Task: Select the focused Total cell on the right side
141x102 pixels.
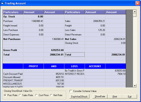Action: pos(75,55)
